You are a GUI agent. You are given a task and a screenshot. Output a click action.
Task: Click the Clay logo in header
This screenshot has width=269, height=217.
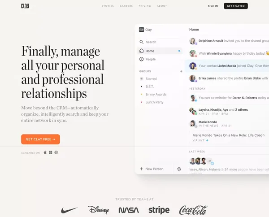coord(25,6)
